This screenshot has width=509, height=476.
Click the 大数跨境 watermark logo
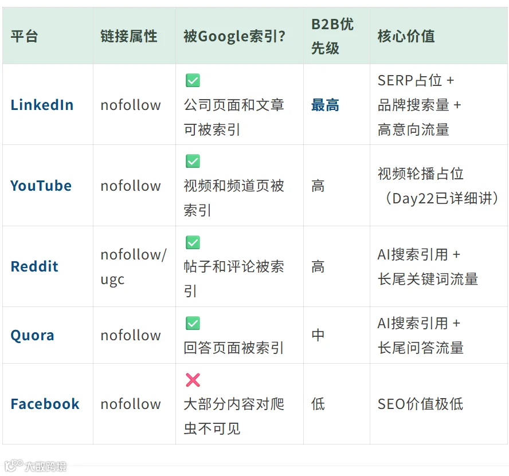pos(36,466)
